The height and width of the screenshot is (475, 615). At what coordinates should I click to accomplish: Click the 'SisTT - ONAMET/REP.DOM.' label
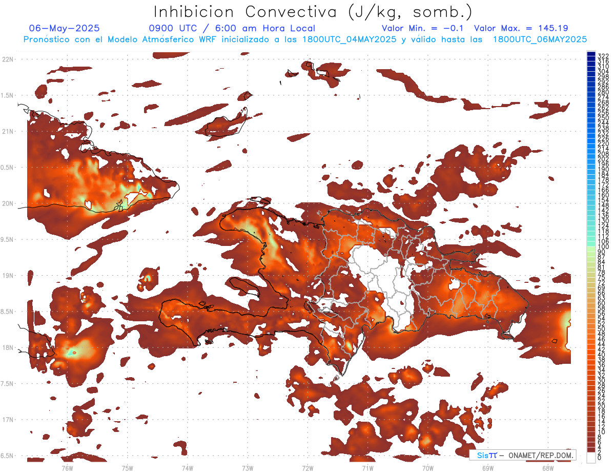point(523,455)
